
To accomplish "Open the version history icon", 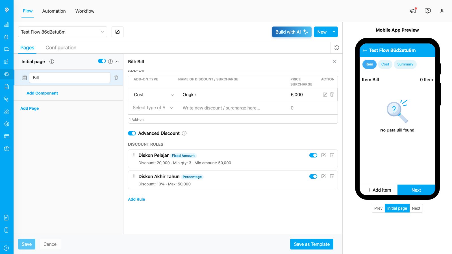I will 336,48.
